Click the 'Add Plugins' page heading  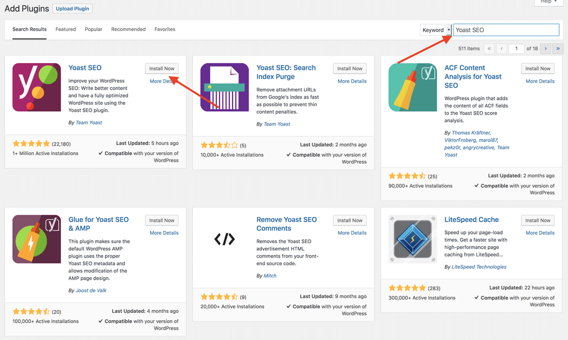coord(27,9)
